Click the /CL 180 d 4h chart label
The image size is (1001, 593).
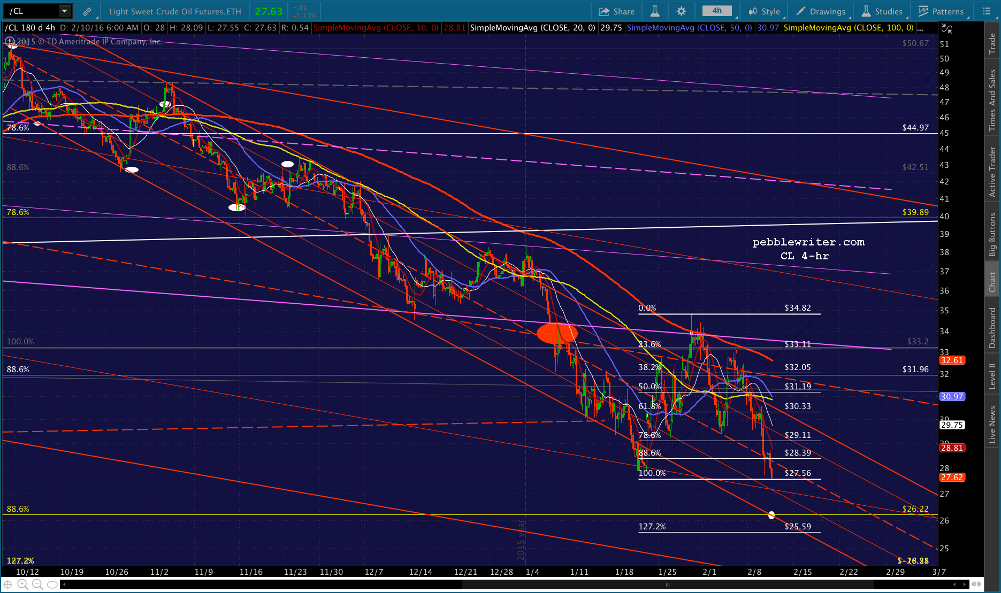(30, 27)
